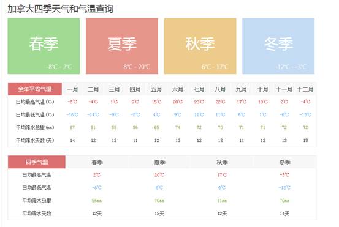The height and width of the screenshot is (227, 339).
Task: Click the 二月 precipitation value 51
Action: [x=93, y=127]
